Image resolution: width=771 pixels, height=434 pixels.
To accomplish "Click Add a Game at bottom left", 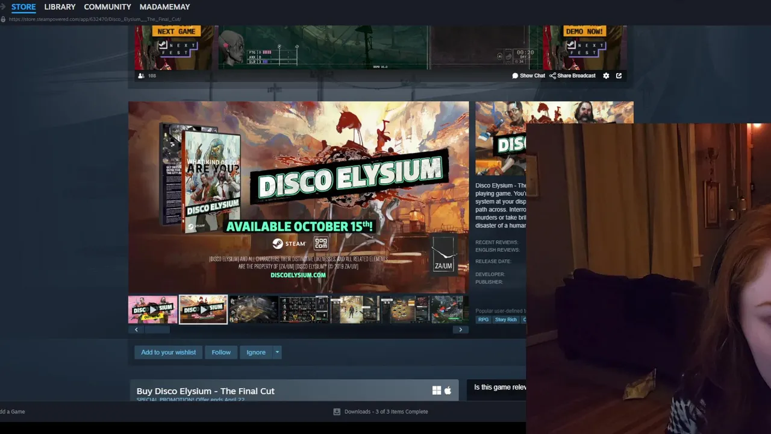I will point(12,412).
